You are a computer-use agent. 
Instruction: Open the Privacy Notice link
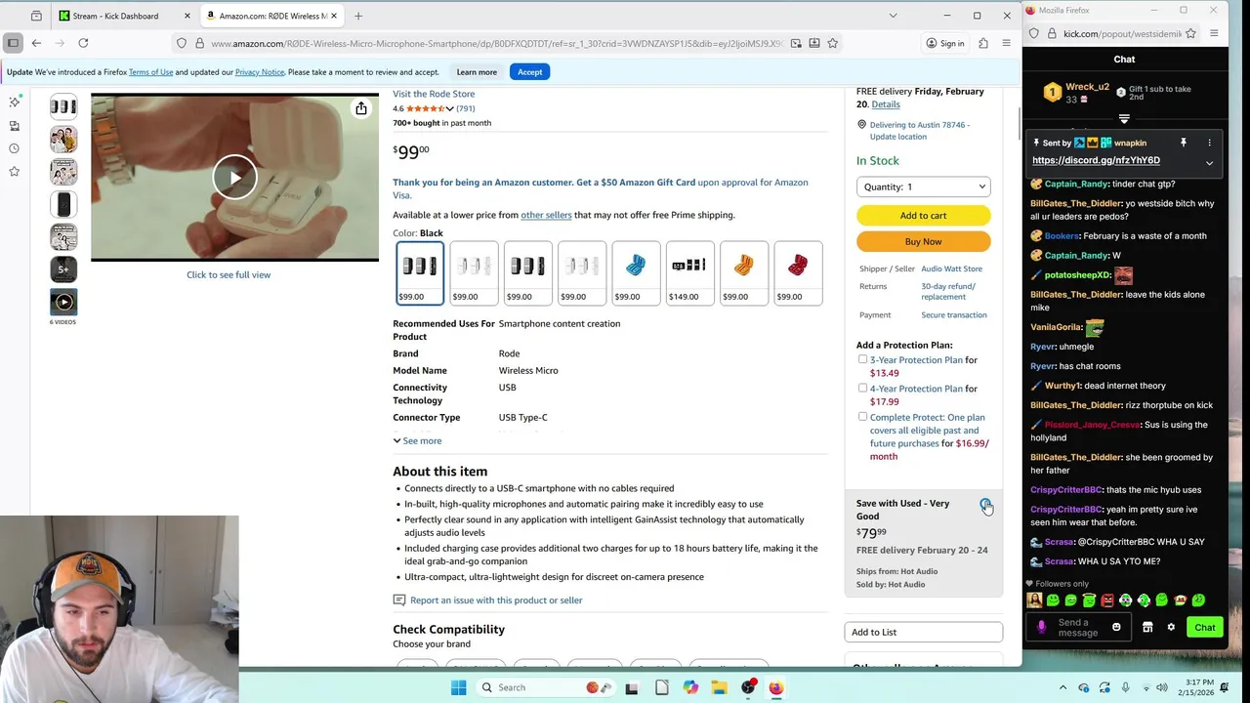click(x=259, y=72)
